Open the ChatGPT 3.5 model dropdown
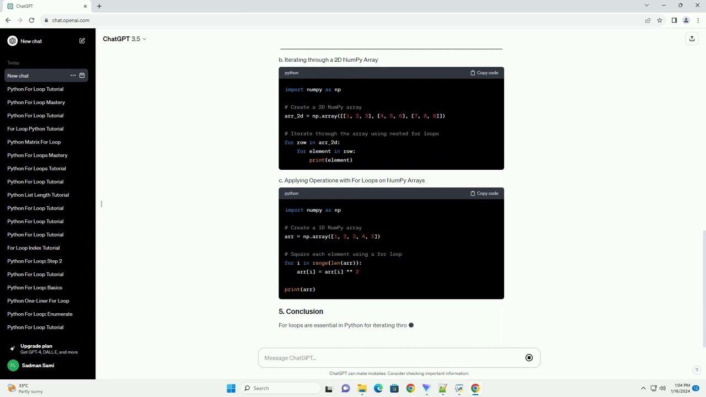 [125, 39]
